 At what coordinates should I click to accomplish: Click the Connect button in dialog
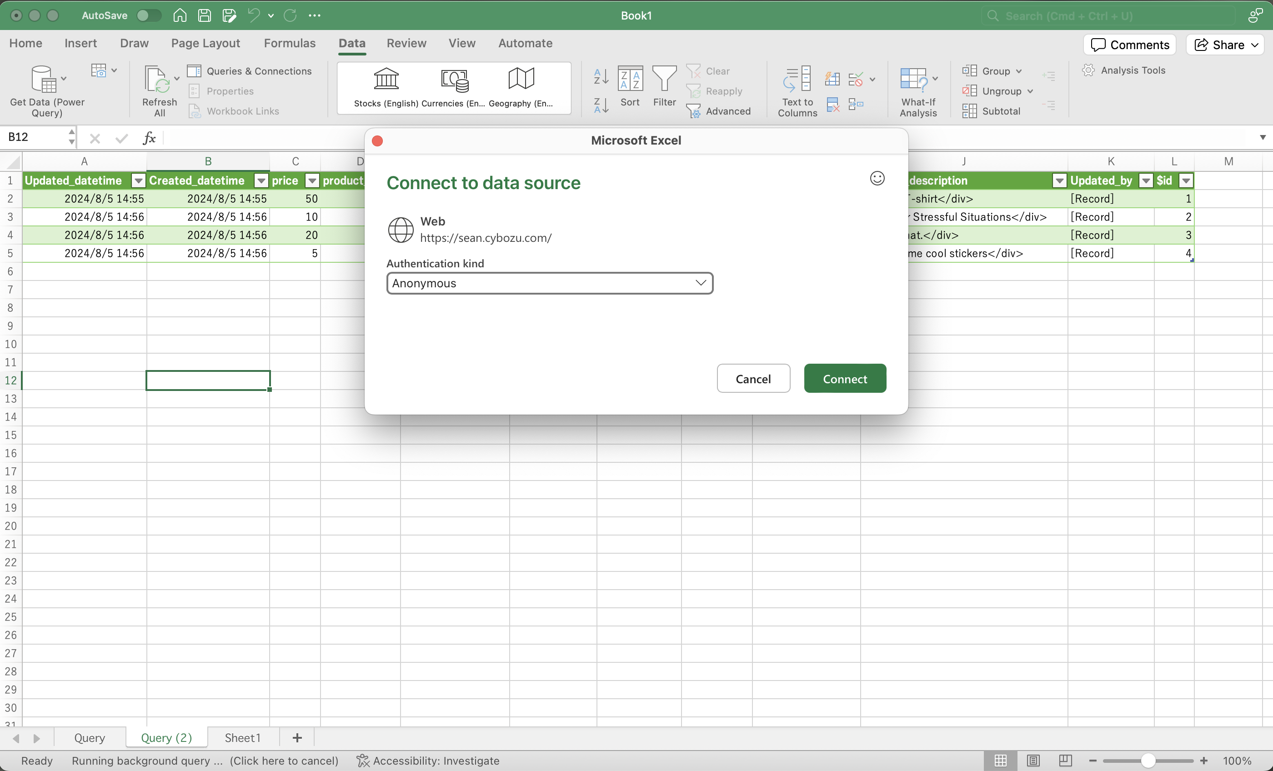click(845, 378)
